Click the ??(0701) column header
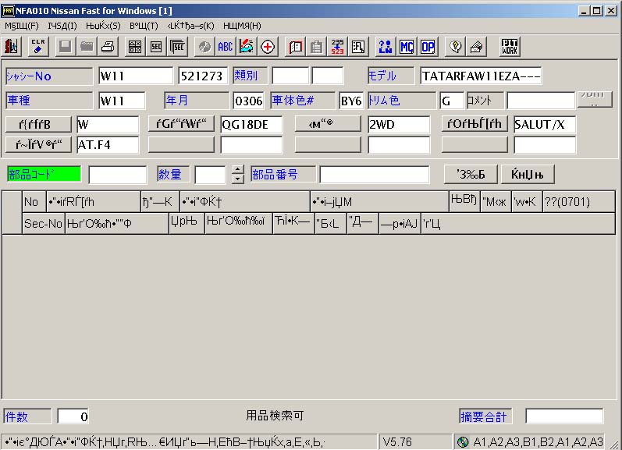 tap(579, 202)
